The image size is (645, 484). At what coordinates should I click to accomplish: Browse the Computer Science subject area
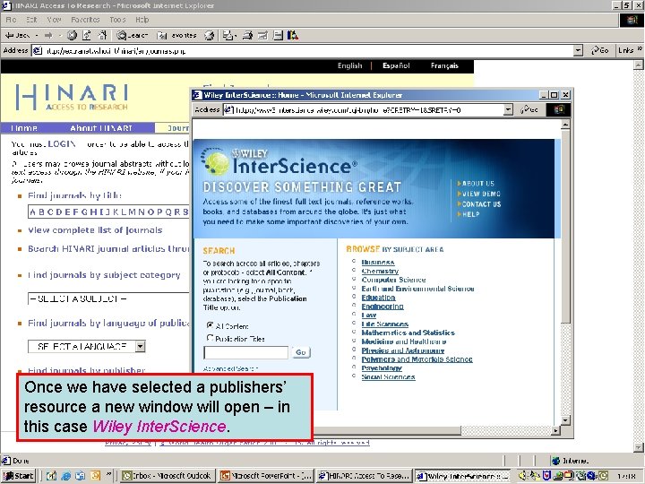click(393, 280)
